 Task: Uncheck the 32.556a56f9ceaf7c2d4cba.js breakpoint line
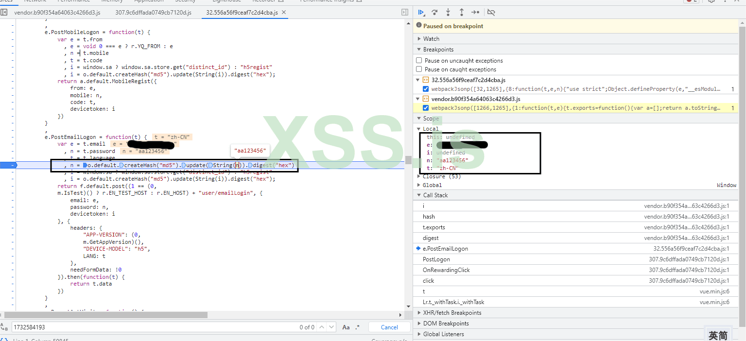[x=426, y=89]
